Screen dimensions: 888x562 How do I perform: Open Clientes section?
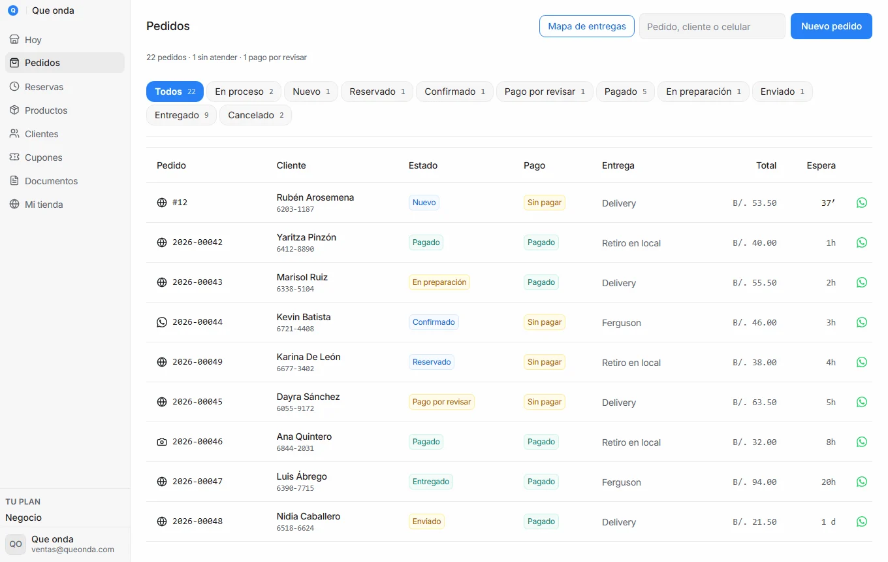pyautogui.click(x=65, y=134)
